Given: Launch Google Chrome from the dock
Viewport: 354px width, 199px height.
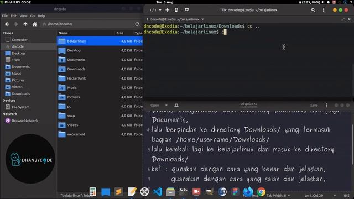Looking at the screenshot, I should [x=261, y=192].
